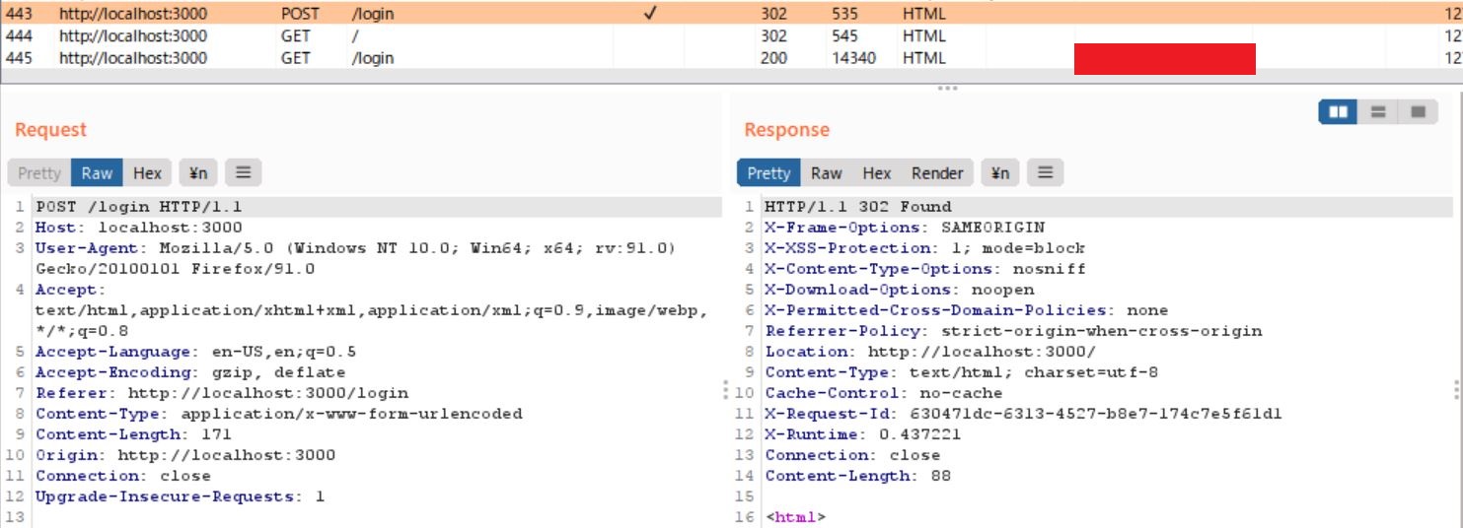Click the 200 status cell in row 445
Viewport: 1463px width, 528px height.
point(774,57)
